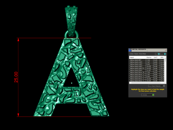Click the horizontal scrollbar under the metal list
The image size is (173, 130).
click(146, 83)
